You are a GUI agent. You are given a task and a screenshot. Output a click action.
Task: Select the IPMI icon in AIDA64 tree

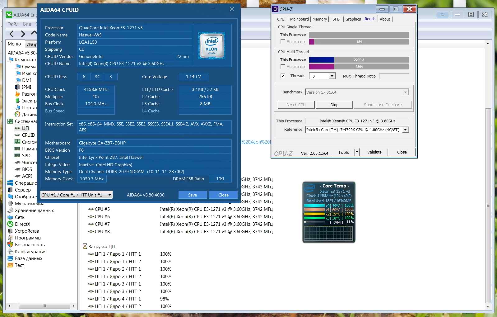pyautogui.click(x=18, y=87)
